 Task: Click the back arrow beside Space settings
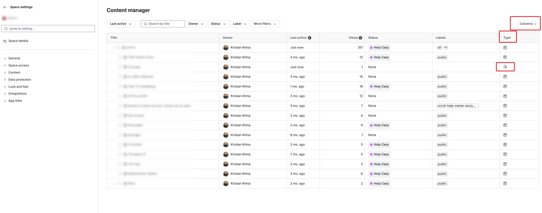point(5,7)
